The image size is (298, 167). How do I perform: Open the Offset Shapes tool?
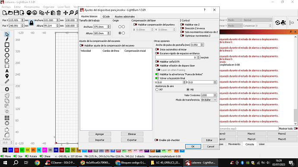coord(7,89)
